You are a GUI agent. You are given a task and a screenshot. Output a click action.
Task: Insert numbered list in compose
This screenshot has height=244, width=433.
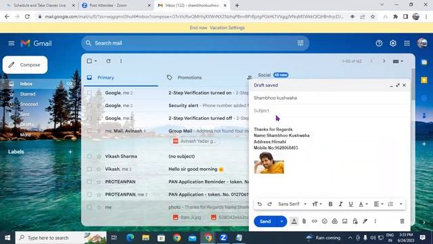(x=390, y=204)
